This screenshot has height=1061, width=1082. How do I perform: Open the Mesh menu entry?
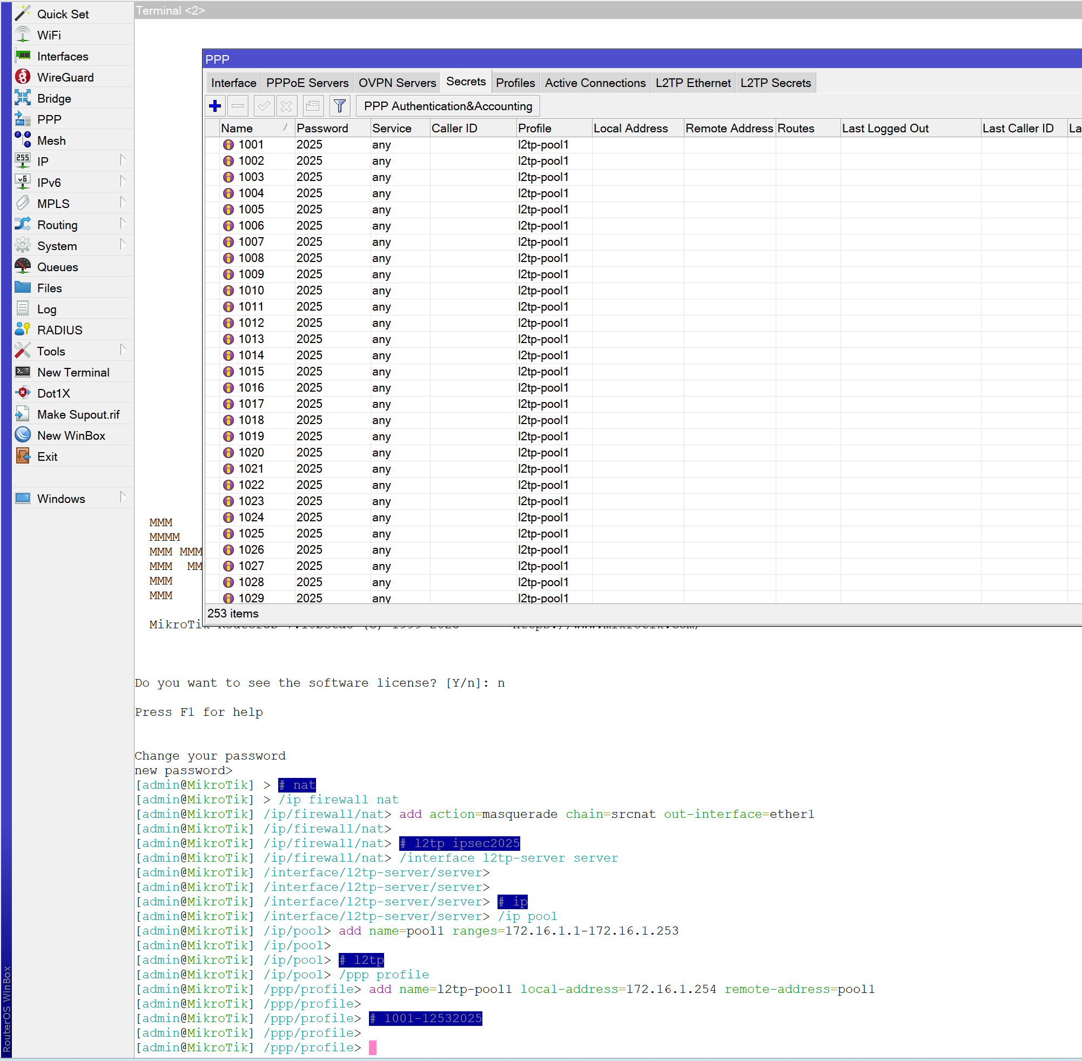point(72,140)
